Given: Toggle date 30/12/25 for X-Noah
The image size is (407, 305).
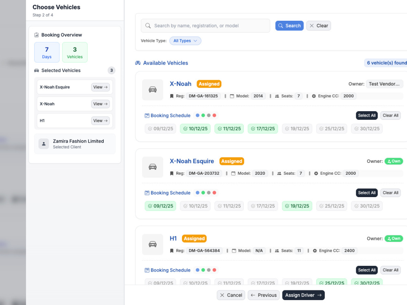Looking at the screenshot, I should click(x=367, y=129).
